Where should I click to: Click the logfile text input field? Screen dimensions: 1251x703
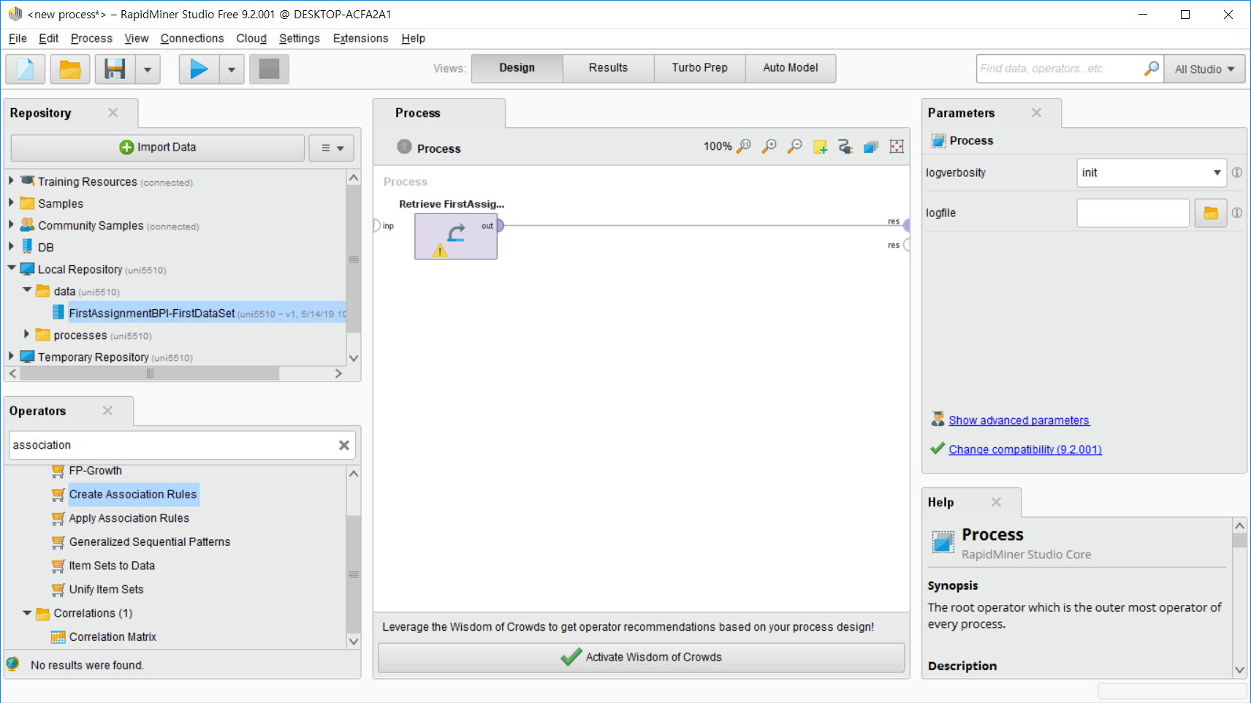(1133, 213)
